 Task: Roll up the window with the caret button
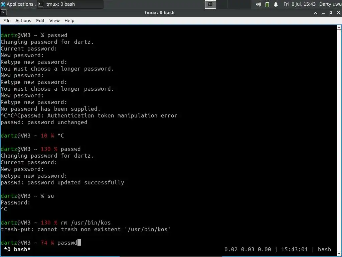315,13
